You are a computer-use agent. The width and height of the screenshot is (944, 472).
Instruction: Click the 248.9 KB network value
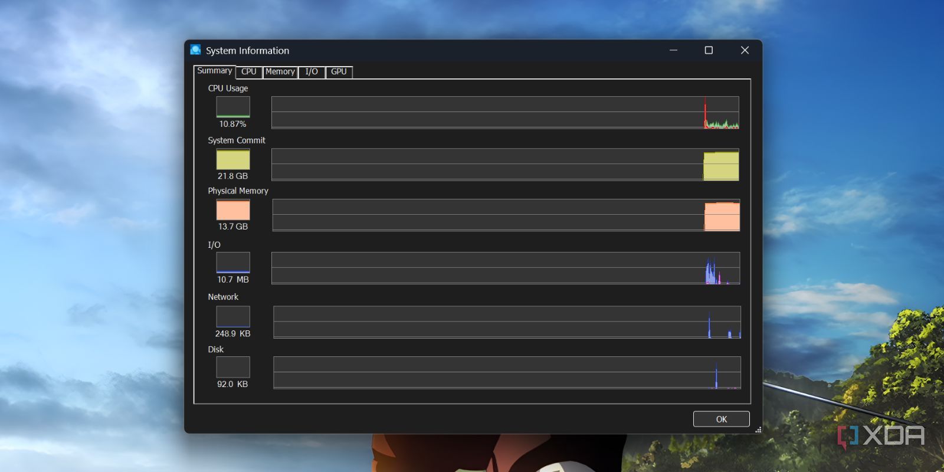tap(232, 333)
